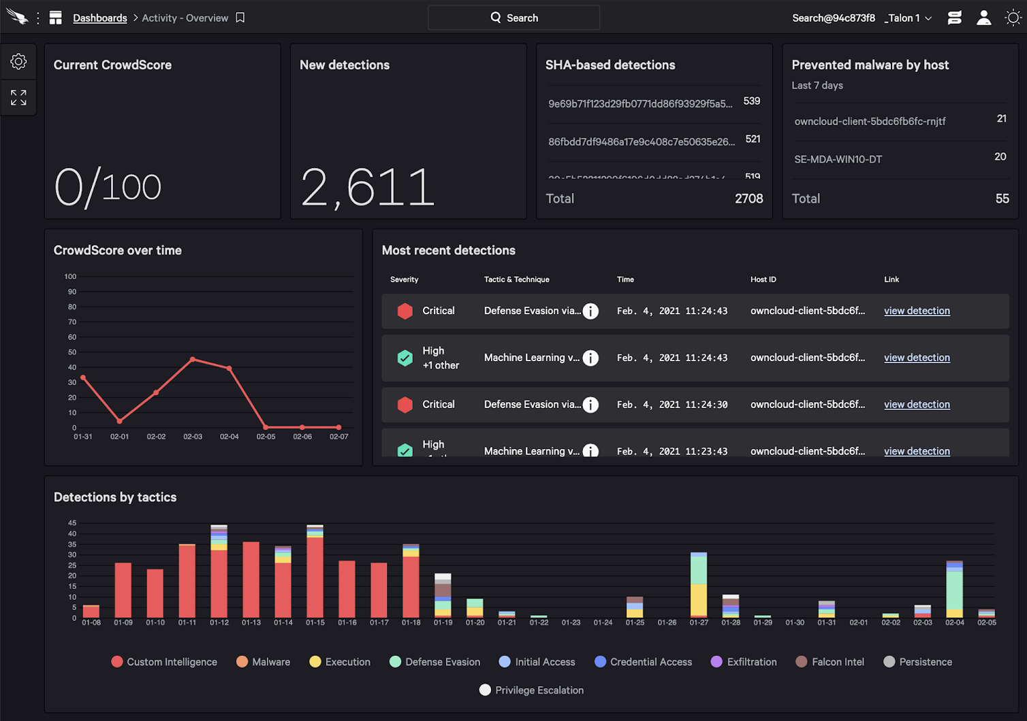The image size is (1027, 721).
Task: Navigate to the Dashboards breadcrumb
Action: coord(99,18)
